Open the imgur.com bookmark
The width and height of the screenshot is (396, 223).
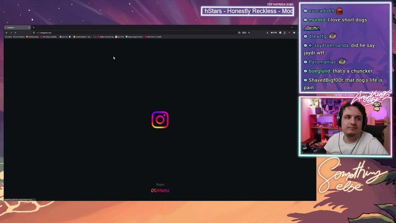point(135,37)
